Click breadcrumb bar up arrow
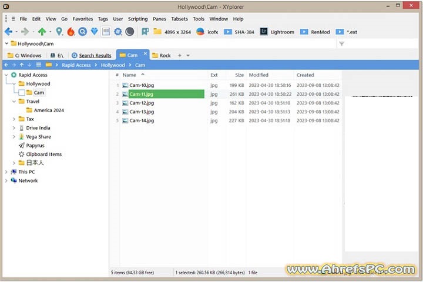The width and height of the screenshot is (423, 282). click(x=22, y=65)
